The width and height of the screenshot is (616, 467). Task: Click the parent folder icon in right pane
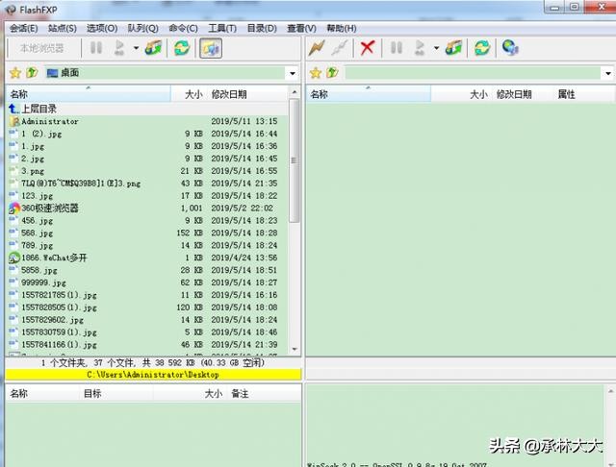(332, 72)
